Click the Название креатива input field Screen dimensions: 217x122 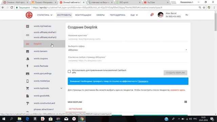(128, 39)
